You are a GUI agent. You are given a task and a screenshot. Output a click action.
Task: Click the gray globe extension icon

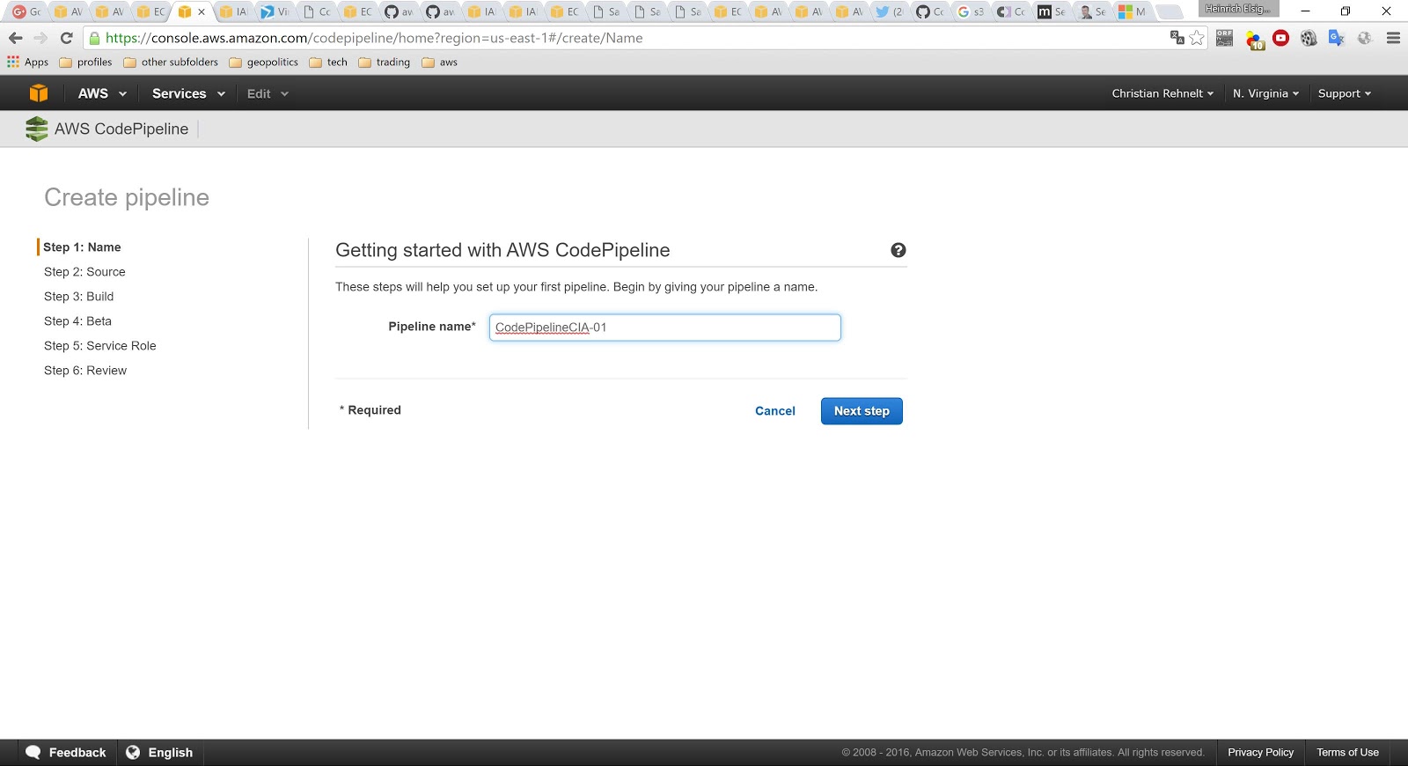click(x=1365, y=38)
